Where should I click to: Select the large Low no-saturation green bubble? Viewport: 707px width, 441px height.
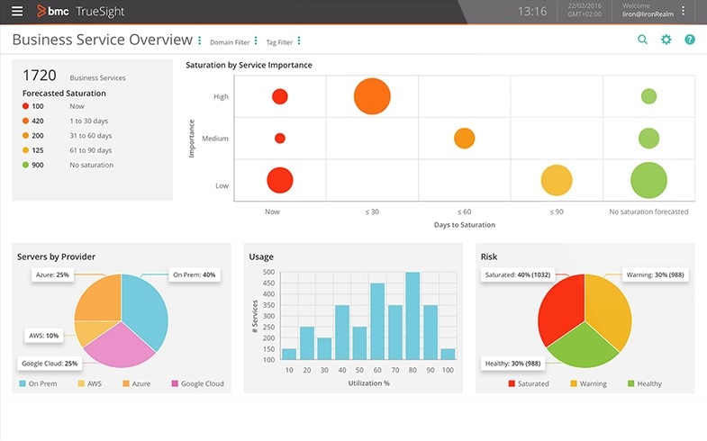tap(648, 180)
